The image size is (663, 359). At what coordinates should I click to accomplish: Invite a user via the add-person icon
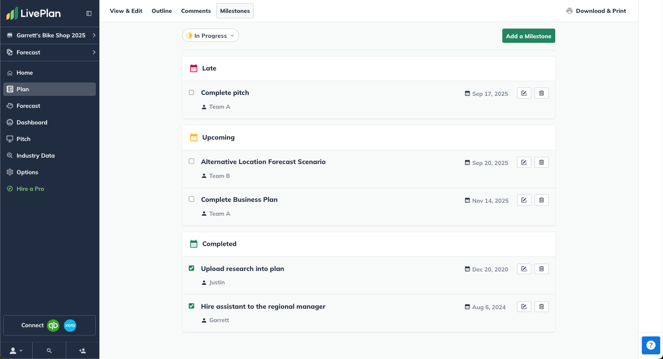pos(82,351)
